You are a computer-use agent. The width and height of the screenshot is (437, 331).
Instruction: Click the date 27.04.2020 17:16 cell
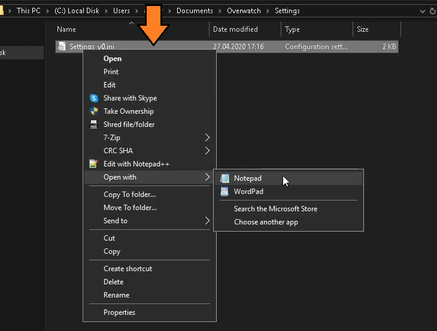(238, 47)
